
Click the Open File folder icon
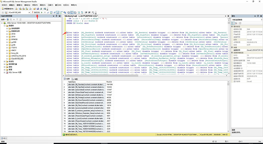(35, 9)
